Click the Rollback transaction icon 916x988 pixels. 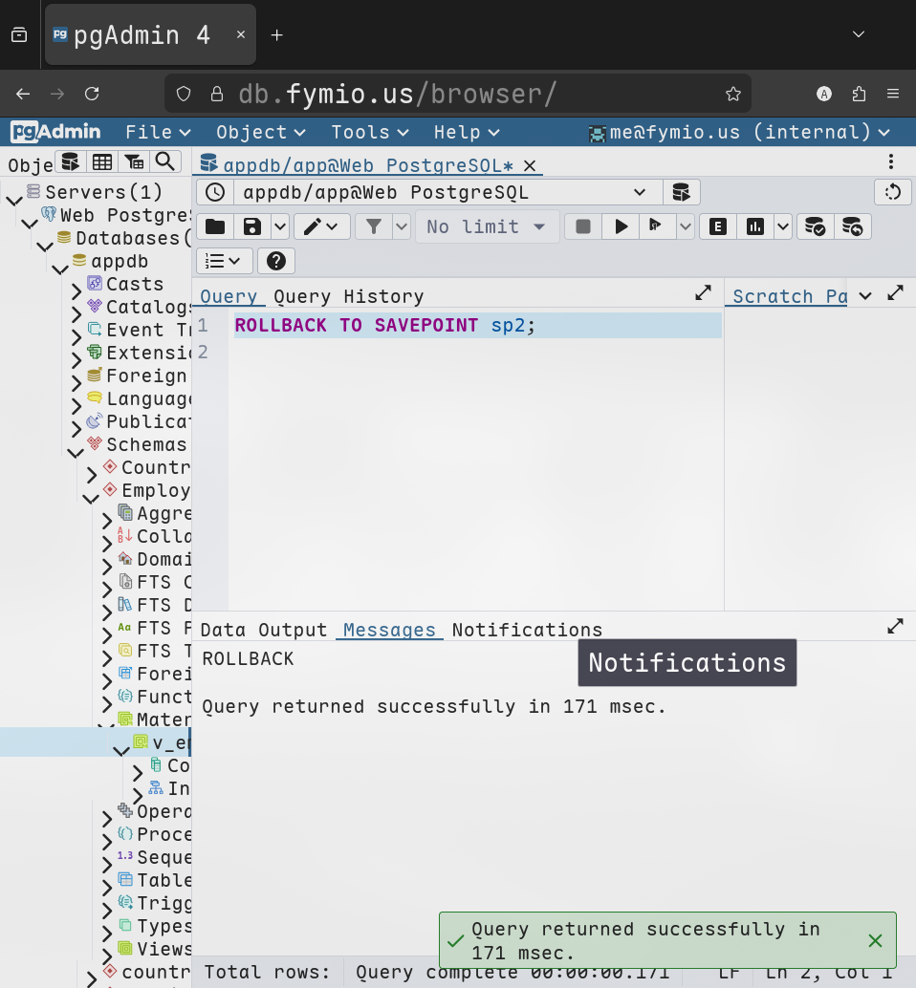point(852,226)
